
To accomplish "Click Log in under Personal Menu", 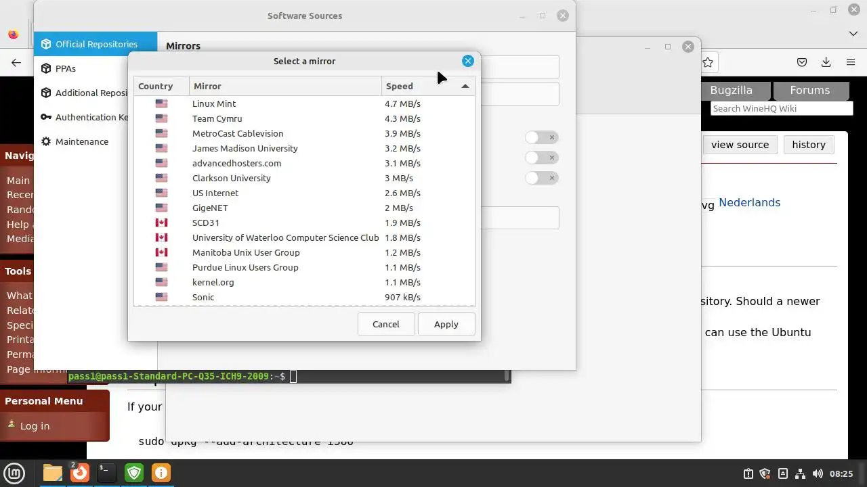I will (x=35, y=426).
